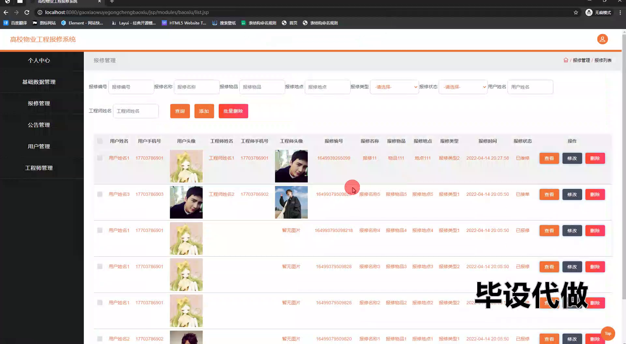Click 修改 for row 报修11
Screen dimensions: 626x344
pos(572,158)
